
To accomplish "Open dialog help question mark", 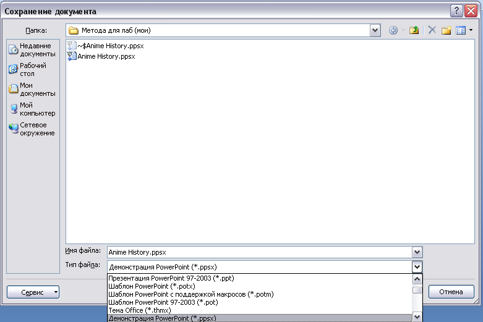I will (456, 11).
